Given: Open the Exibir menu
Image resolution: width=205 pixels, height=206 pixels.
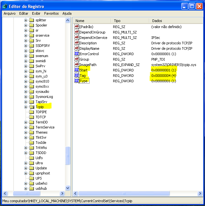Looking at the screenshot, I should (x=36, y=13).
